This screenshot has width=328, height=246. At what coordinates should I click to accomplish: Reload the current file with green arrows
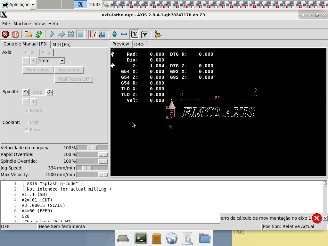pyautogui.click(x=39, y=34)
